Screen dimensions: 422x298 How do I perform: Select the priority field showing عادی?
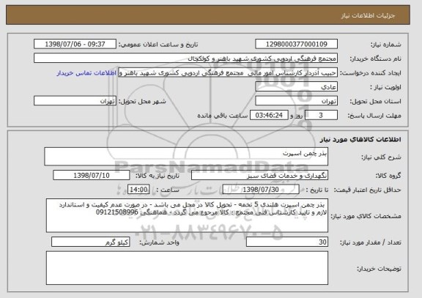pyautogui.click(x=296, y=87)
